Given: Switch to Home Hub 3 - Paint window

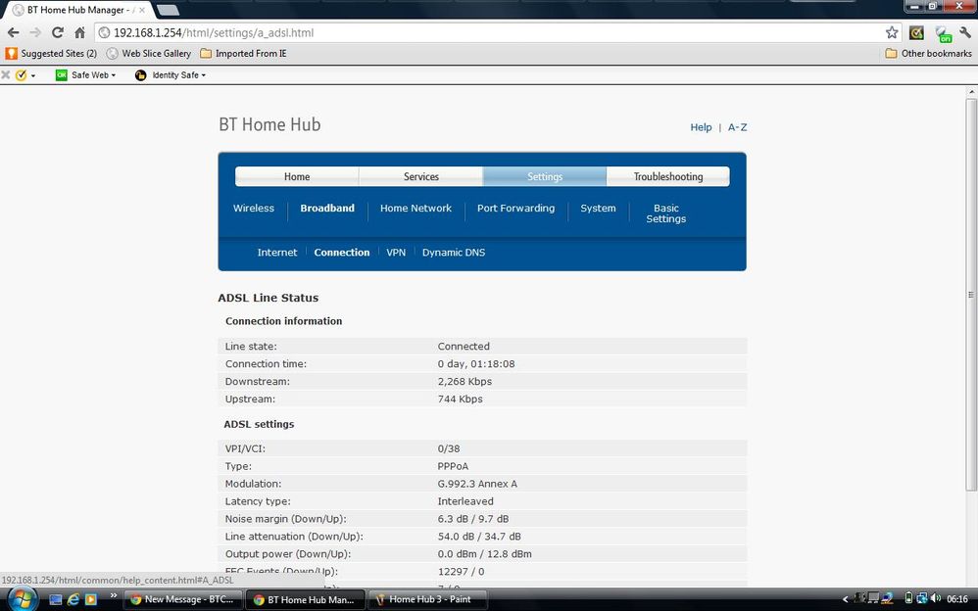Looking at the screenshot, I should tap(426, 600).
